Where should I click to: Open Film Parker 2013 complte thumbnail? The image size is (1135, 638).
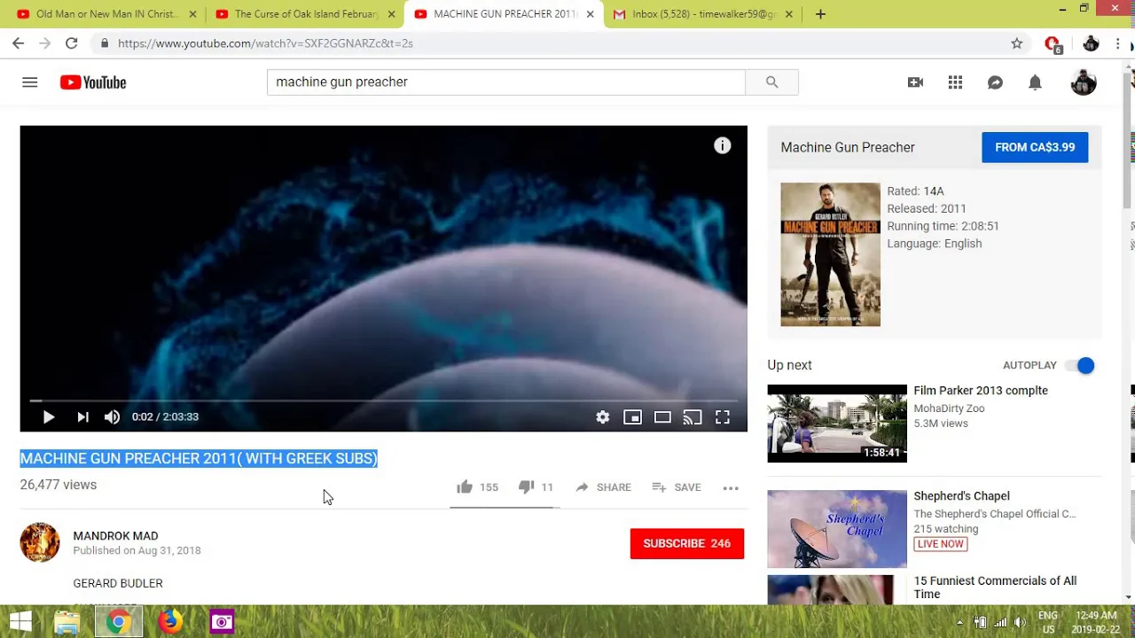(x=837, y=423)
